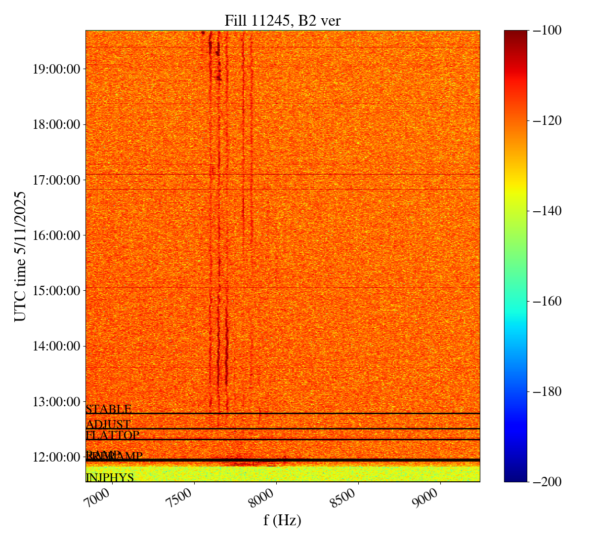Click the plot title 'Fill 11245, B2 ver'
The width and height of the screenshot is (593, 543).
(282, 20)
